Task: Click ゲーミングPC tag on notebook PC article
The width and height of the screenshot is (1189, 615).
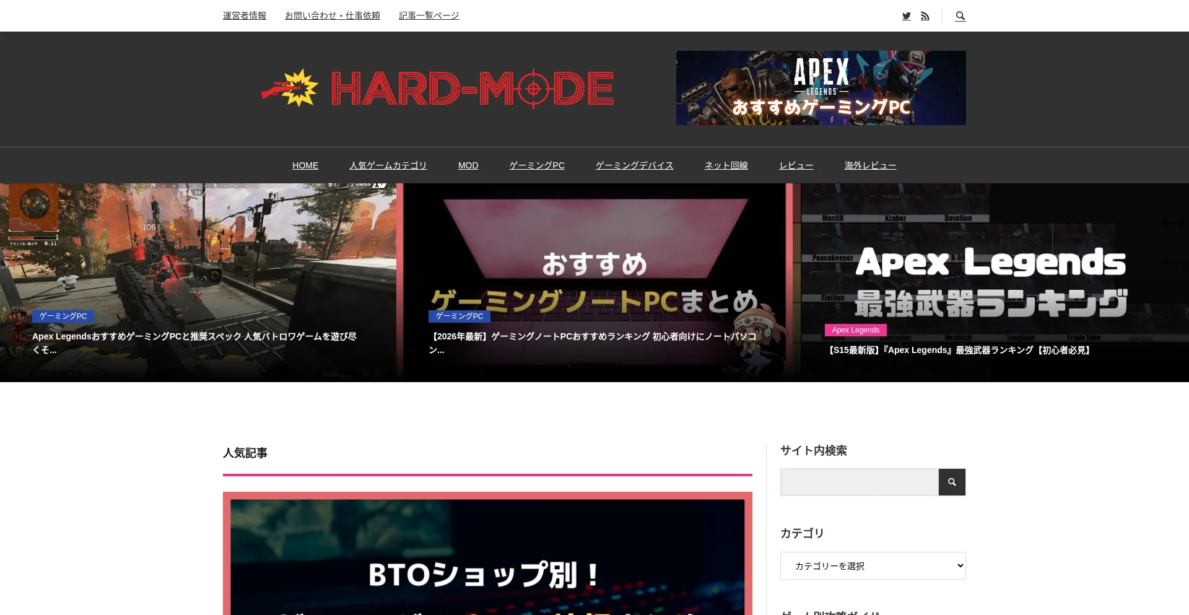Action: [459, 316]
